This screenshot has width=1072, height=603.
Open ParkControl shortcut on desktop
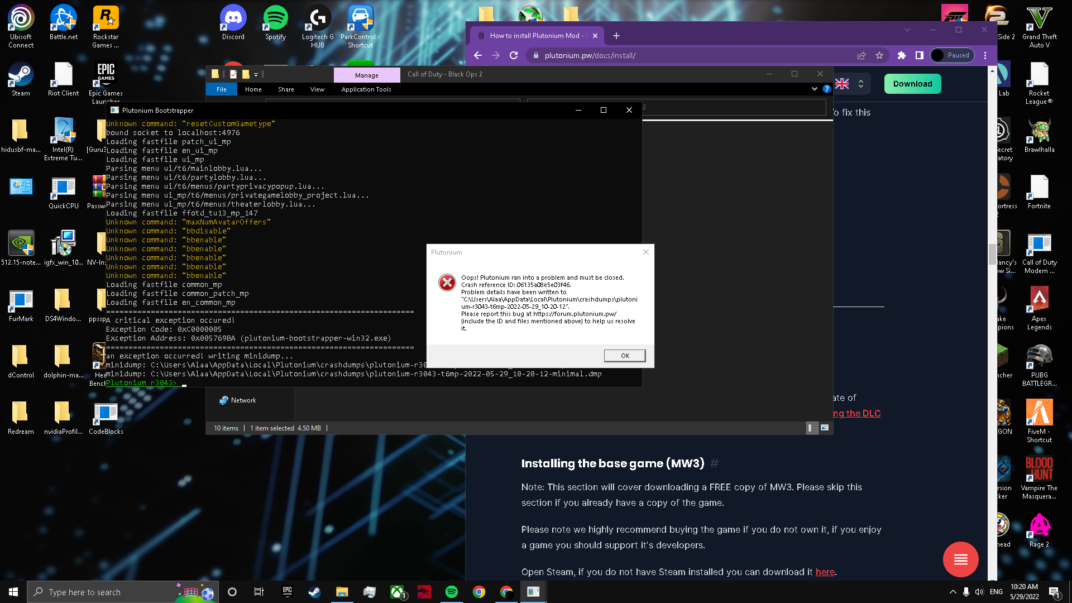pyautogui.click(x=360, y=26)
